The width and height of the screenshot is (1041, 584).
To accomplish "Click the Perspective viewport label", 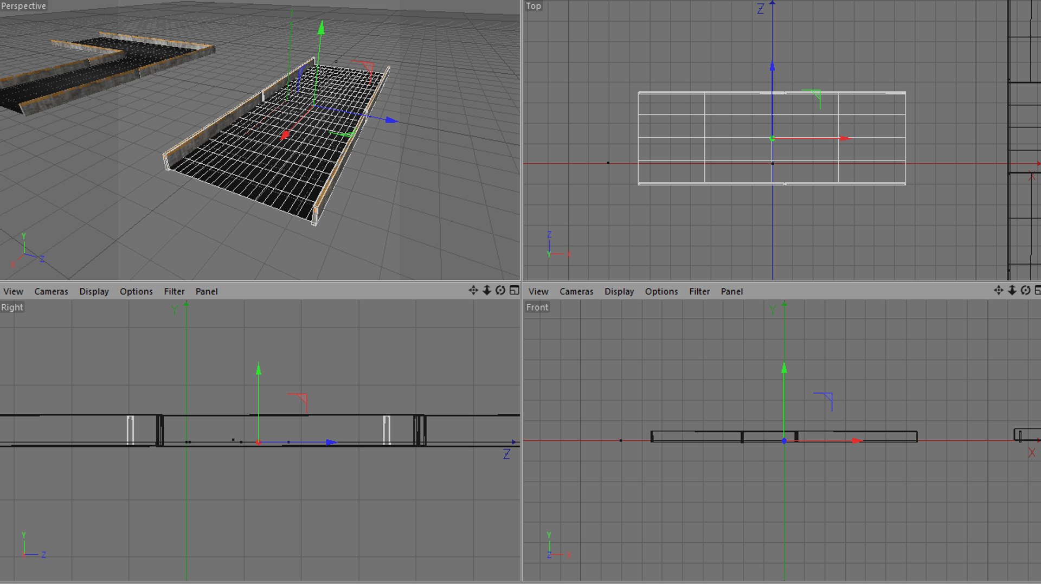I will coord(24,6).
